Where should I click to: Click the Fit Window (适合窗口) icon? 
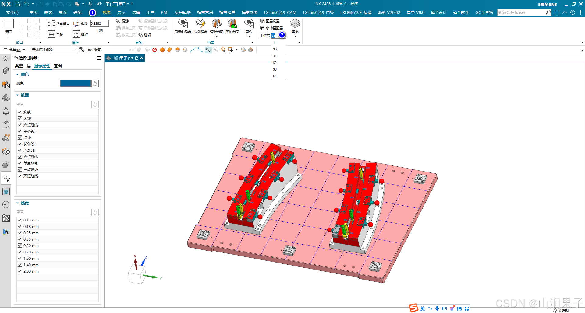tap(51, 23)
